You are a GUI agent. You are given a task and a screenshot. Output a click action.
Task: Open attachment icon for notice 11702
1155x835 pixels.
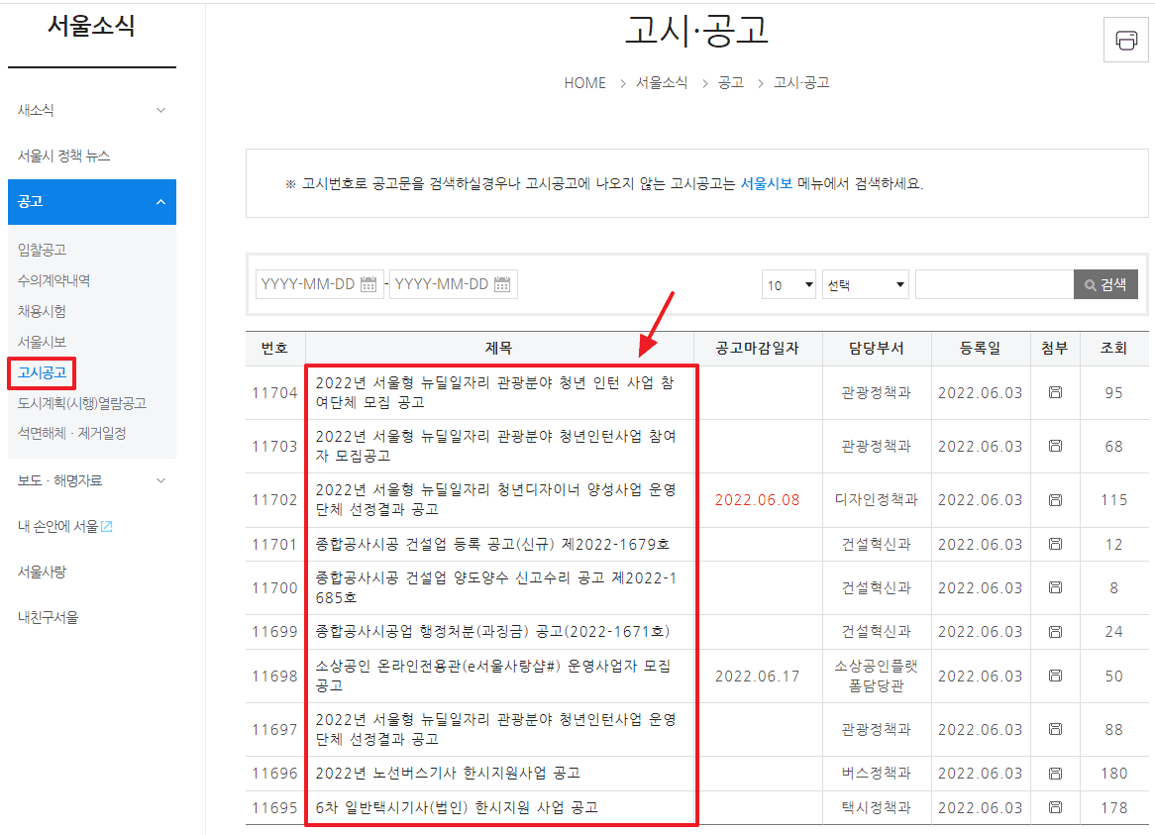tap(1055, 500)
